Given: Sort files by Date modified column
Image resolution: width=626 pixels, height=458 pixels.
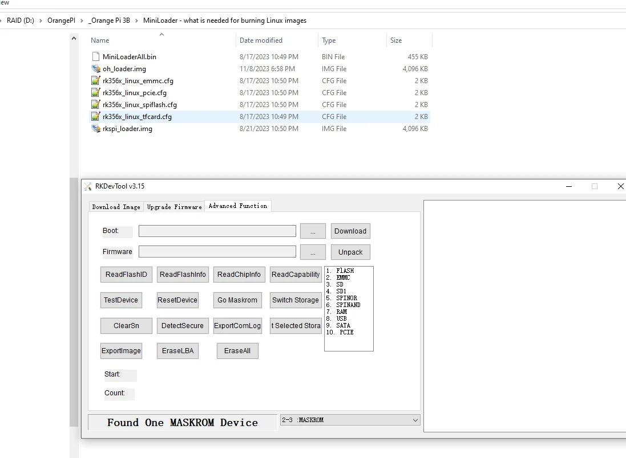Looking at the screenshot, I should click(261, 40).
